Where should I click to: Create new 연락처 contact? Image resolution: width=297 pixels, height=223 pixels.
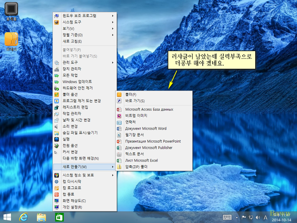click(x=154, y=122)
